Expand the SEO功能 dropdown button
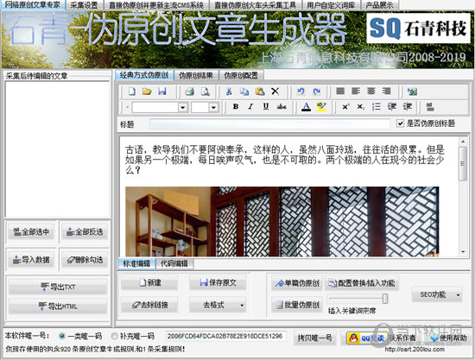Image resolution: width=475 pixels, height=360 pixels. (x=458, y=295)
